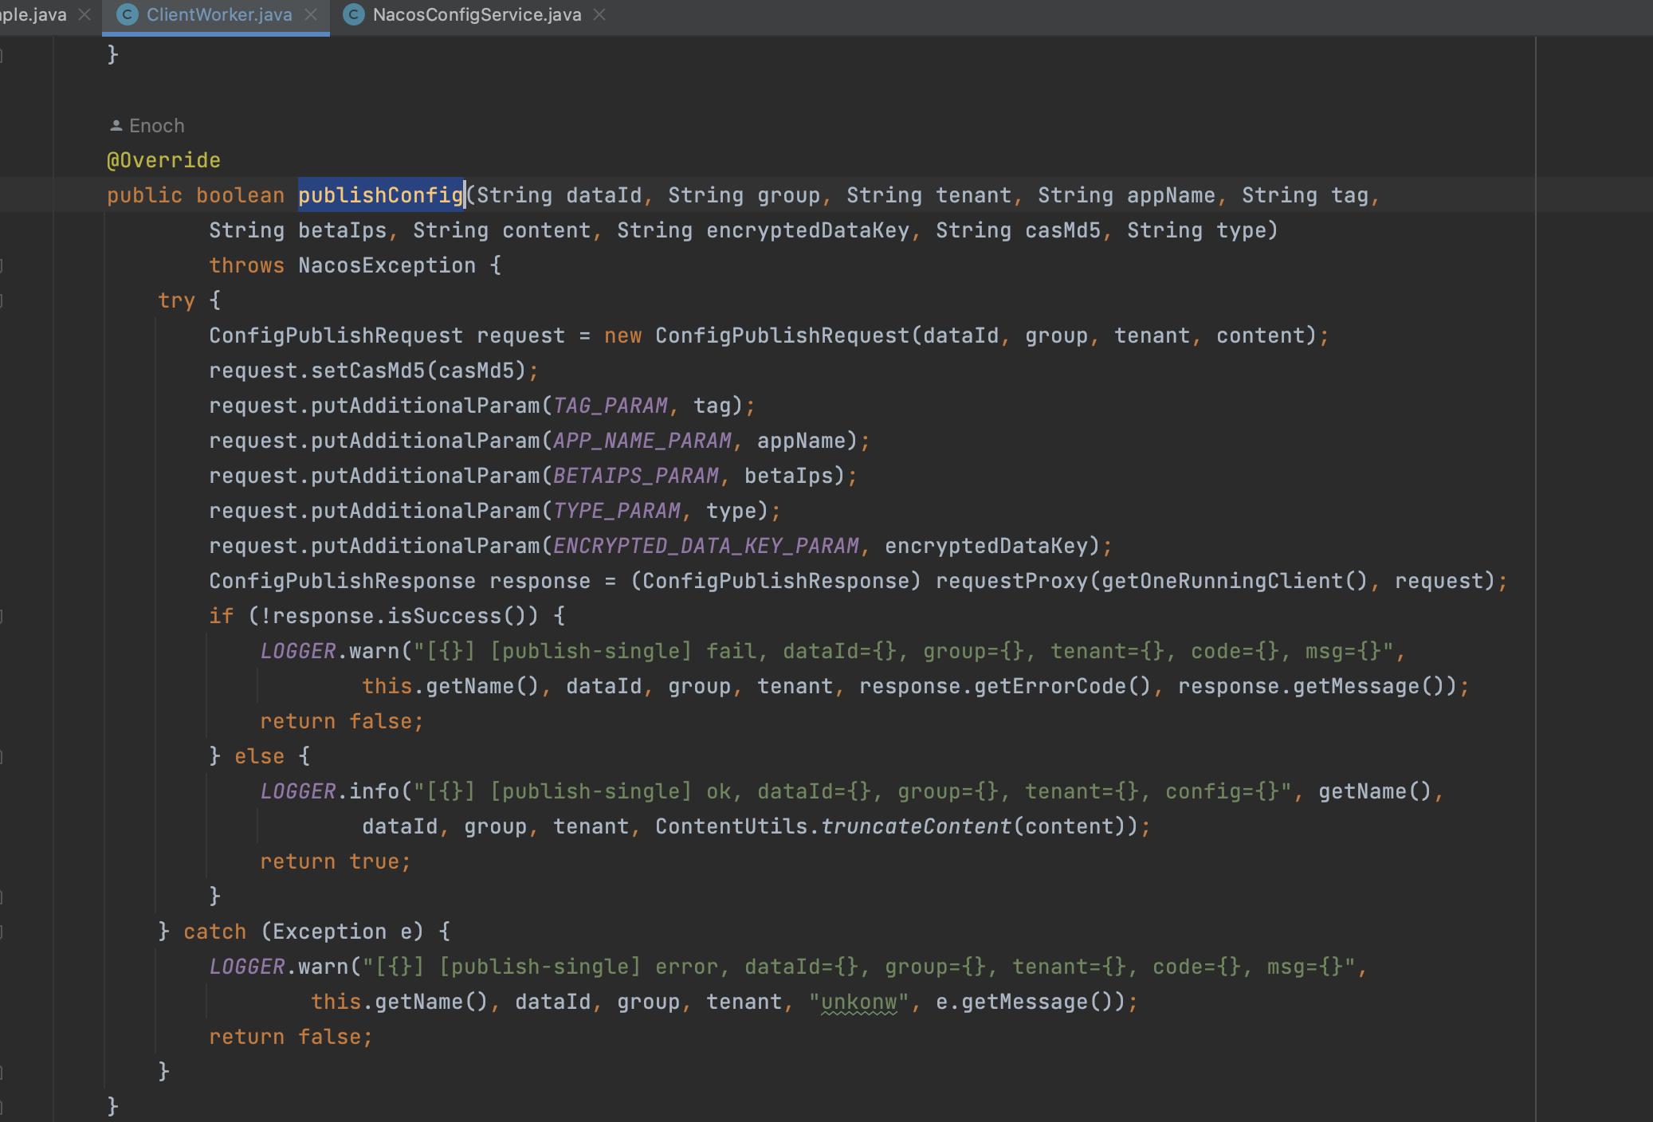Click the requestProxy method call
The width and height of the screenshot is (1653, 1122).
point(1011,581)
